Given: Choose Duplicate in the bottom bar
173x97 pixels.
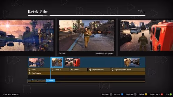Looking at the screenshot, I should (x=130, y=94).
